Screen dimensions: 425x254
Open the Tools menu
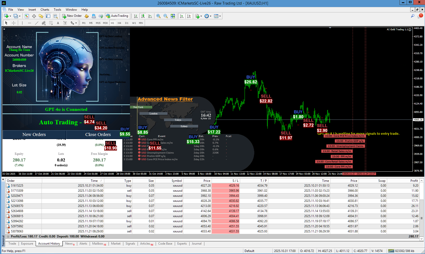click(x=57, y=10)
